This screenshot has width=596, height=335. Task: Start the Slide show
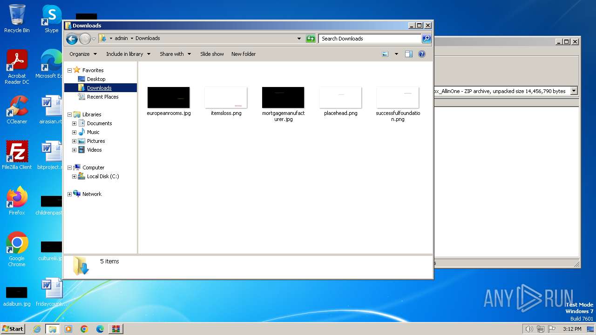click(212, 54)
